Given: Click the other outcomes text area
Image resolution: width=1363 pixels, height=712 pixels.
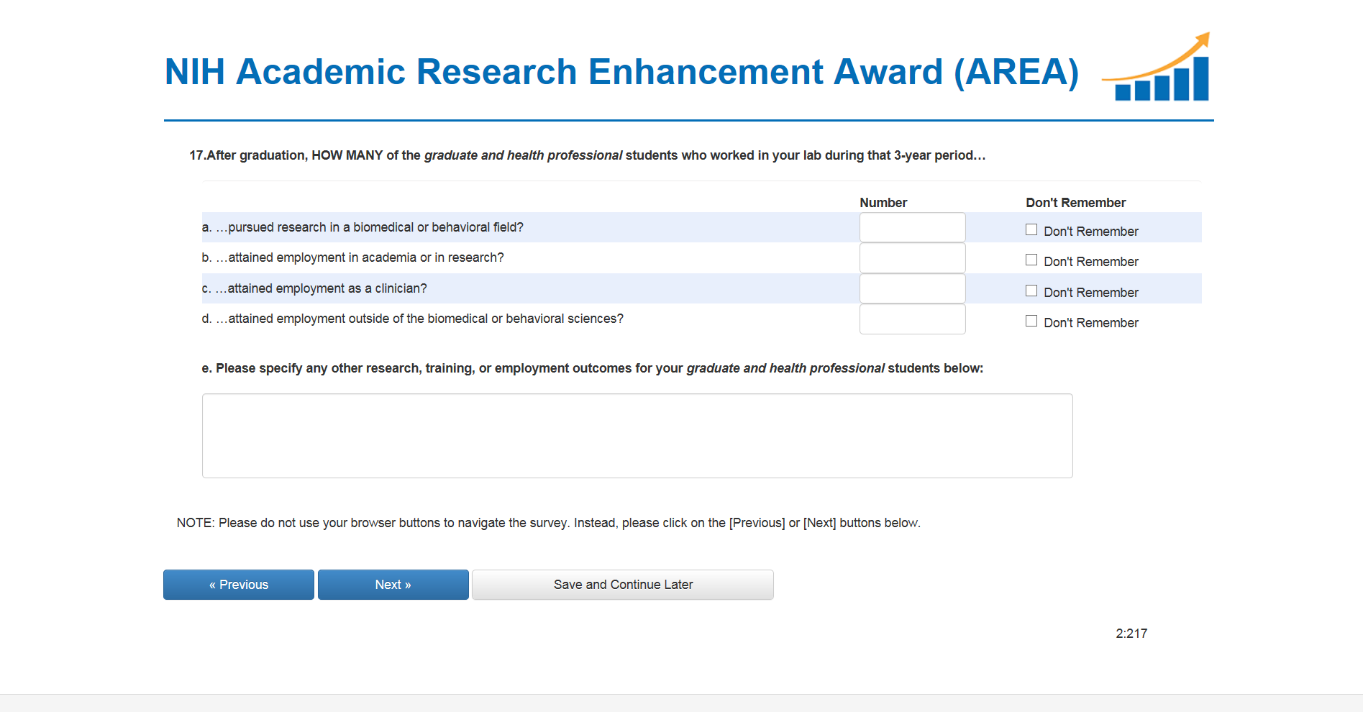Looking at the screenshot, I should [x=637, y=436].
